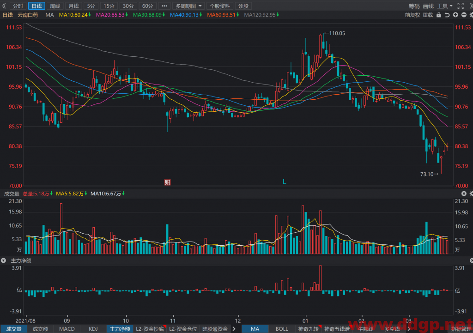Open 诊股 stock diagnosis
The width and height of the screenshot is (473, 333).
click(x=243, y=6)
